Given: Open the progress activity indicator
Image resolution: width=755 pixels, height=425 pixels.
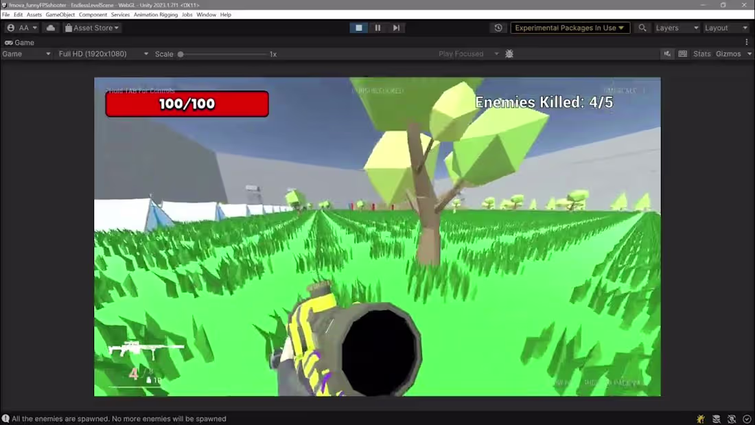Looking at the screenshot, I should [x=747, y=418].
